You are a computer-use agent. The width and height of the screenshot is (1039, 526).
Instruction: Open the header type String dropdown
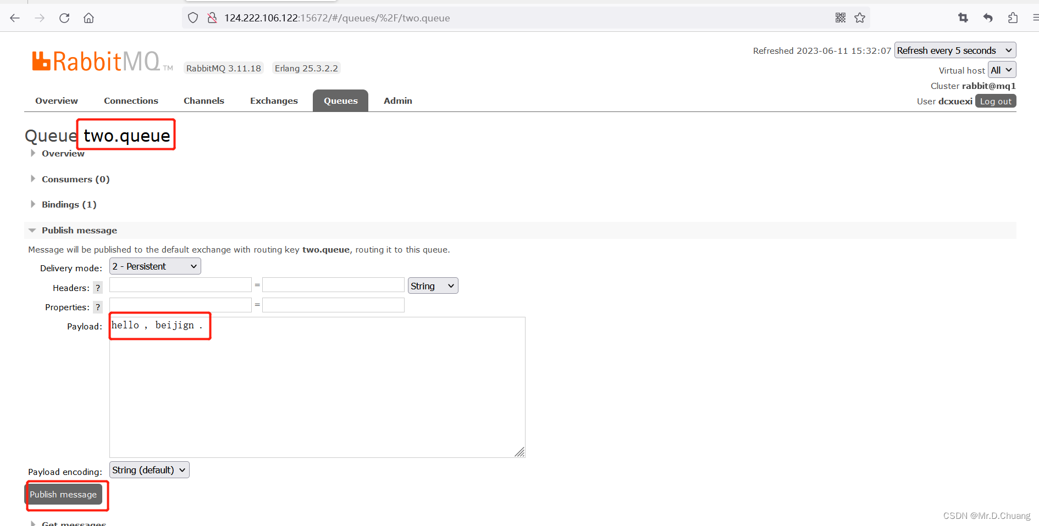click(433, 286)
